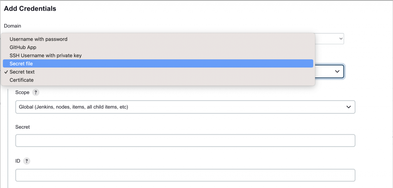This screenshot has width=393, height=188.
Task: Click the Scope field label
Action: [x=22, y=92]
